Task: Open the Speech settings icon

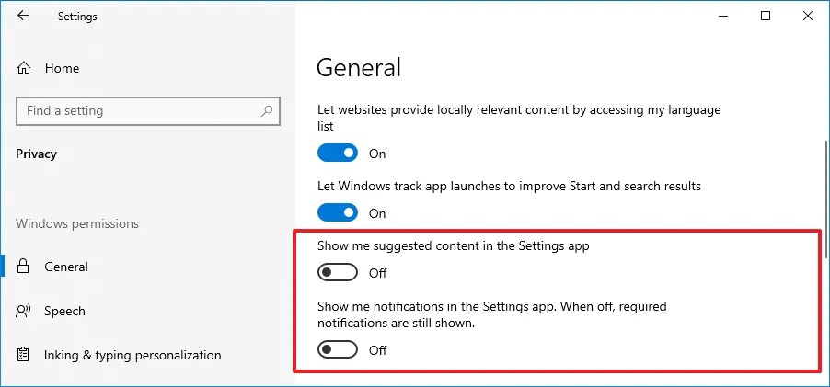Action: [23, 311]
